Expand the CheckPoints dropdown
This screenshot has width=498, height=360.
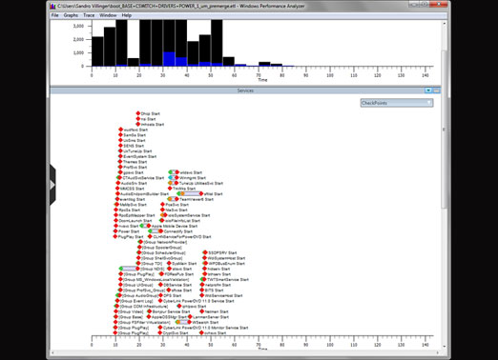(x=397, y=103)
